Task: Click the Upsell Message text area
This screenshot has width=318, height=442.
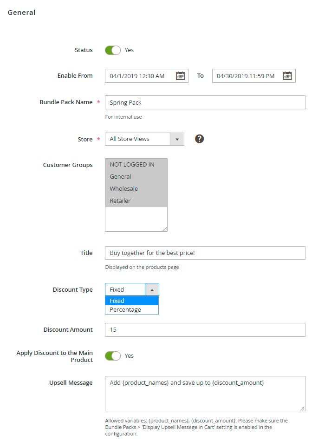Action: tap(205, 394)
